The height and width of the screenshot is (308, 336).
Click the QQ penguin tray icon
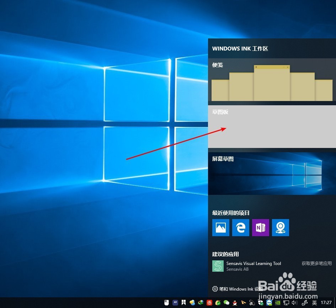(x=235, y=303)
